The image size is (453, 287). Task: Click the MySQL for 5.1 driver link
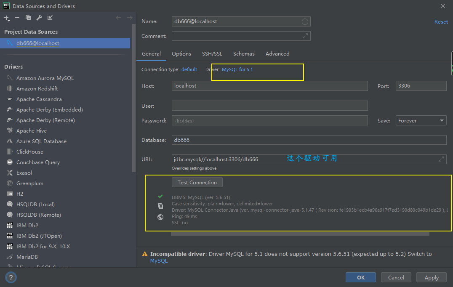(237, 69)
